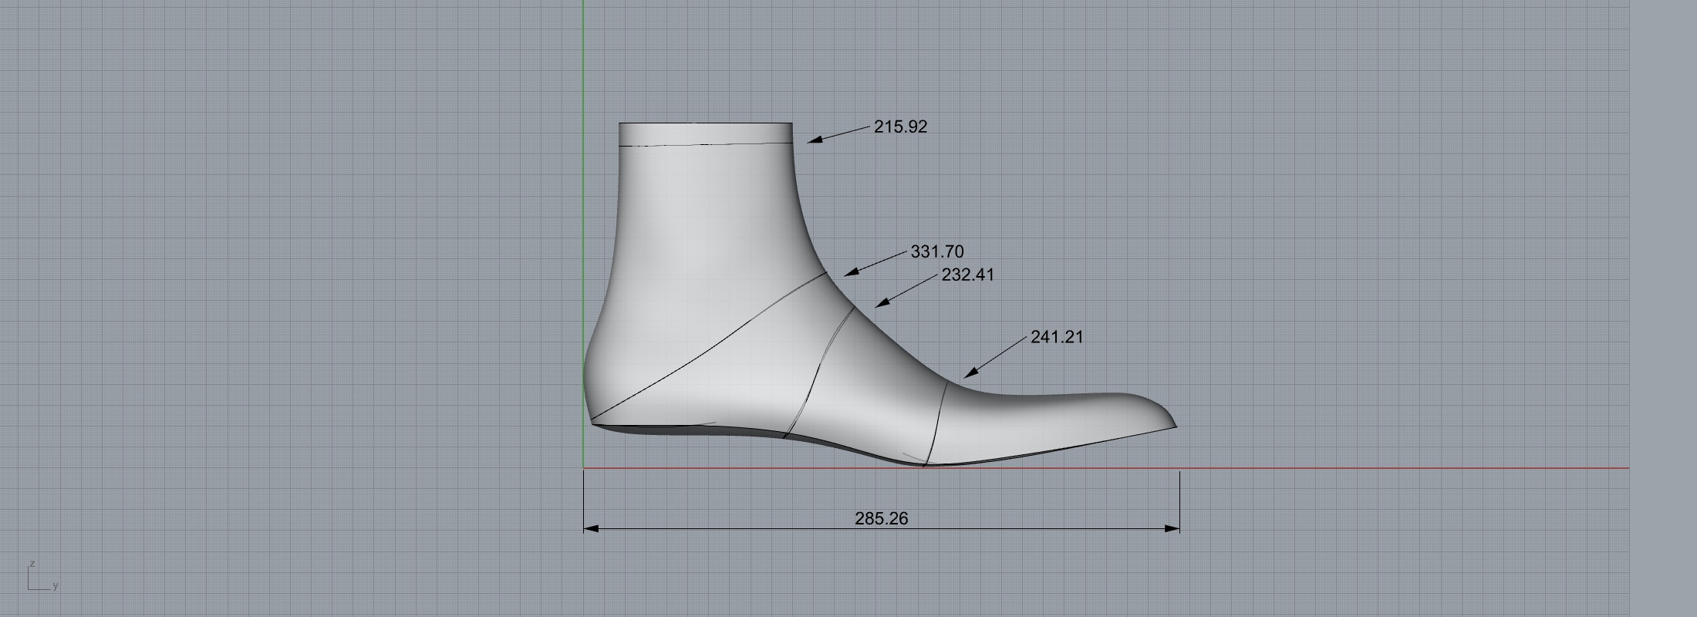Select the 331.70 dimension text

coord(937,251)
